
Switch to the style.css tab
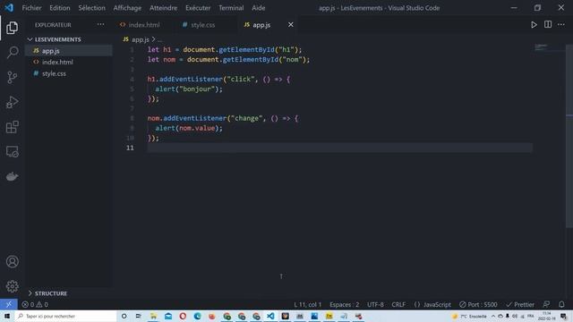[x=203, y=25]
